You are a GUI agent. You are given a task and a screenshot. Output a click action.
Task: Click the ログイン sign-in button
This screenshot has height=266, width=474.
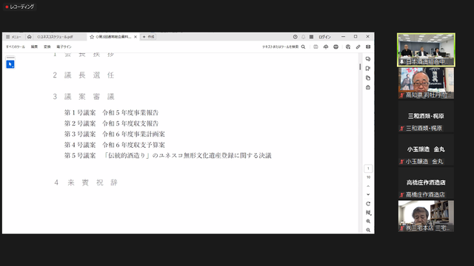tap(324, 37)
